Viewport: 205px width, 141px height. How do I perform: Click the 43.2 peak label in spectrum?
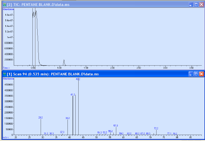(78, 79)
